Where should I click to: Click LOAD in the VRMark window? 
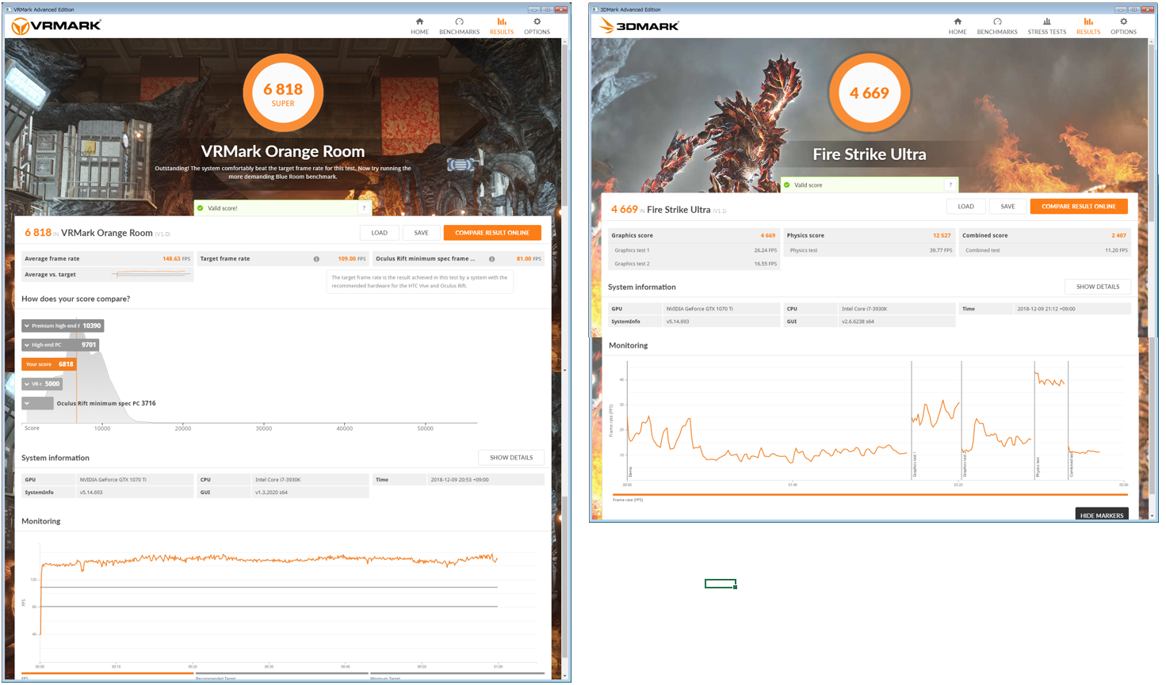coord(380,233)
